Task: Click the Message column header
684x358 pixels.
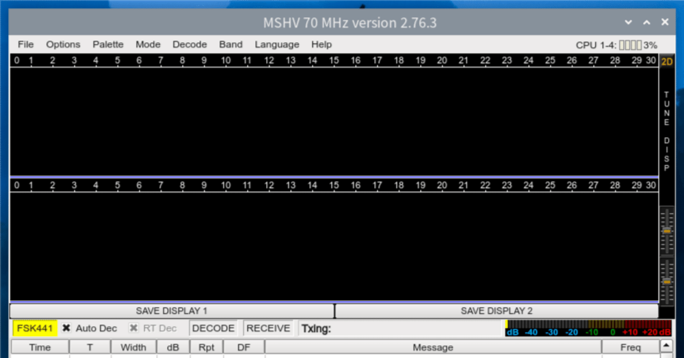Action: [x=433, y=347]
